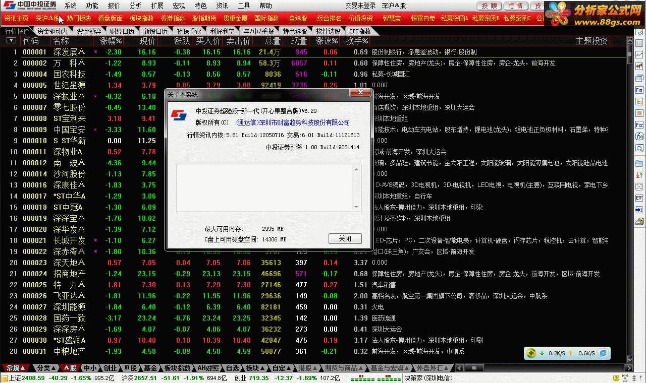Expand the 常规 bottom tab menu
This screenshot has width=646, height=383.
click(x=16, y=368)
